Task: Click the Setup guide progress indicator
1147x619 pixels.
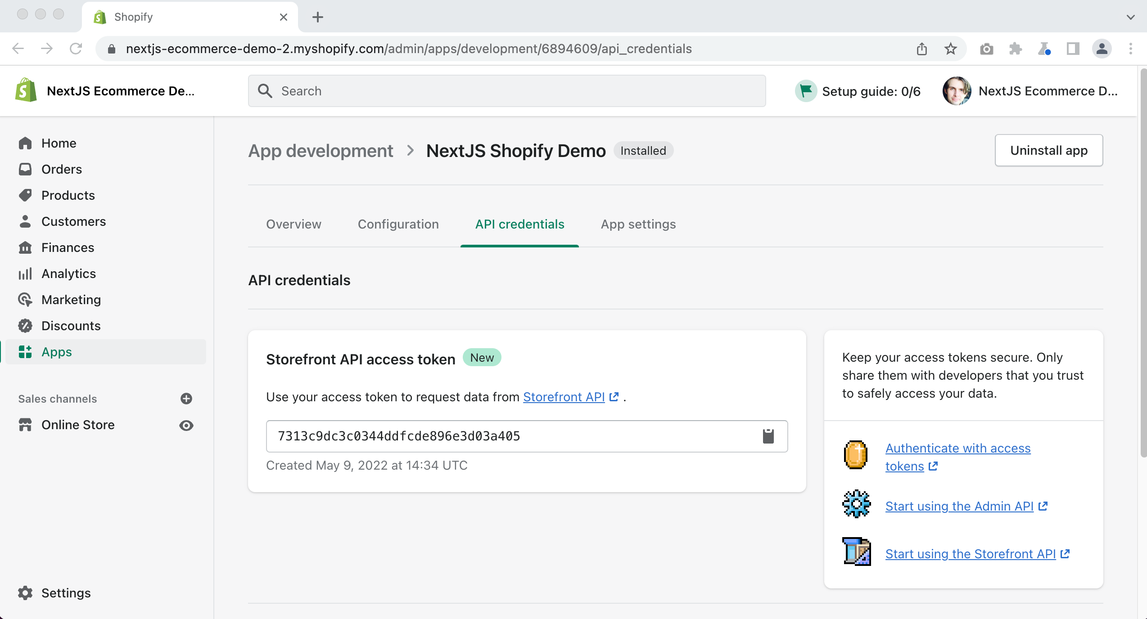Action: point(860,91)
